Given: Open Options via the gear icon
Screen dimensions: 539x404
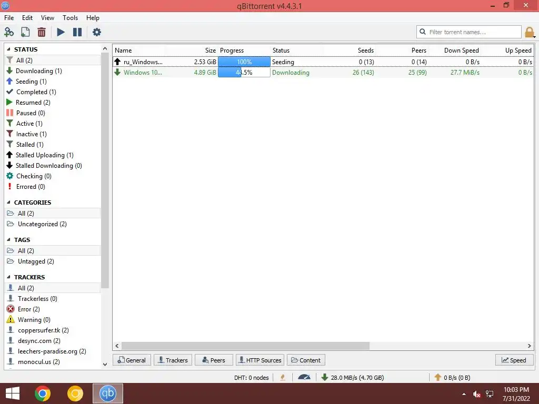Looking at the screenshot, I should pyautogui.click(x=97, y=32).
